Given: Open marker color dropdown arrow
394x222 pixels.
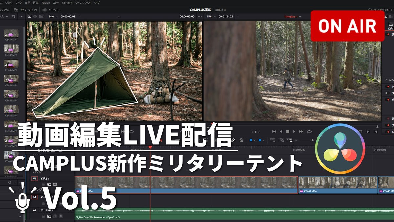Looking at the screenshot, I should (264, 140).
